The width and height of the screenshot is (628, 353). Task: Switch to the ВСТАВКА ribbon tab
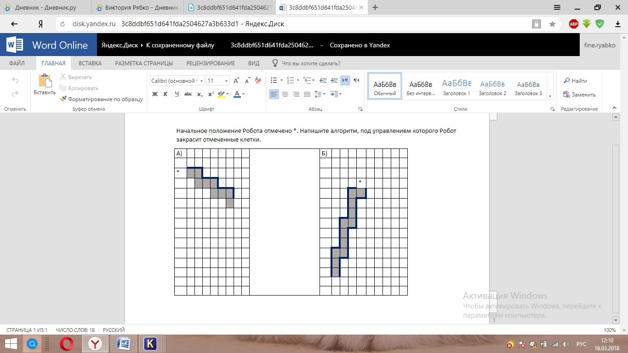90,63
